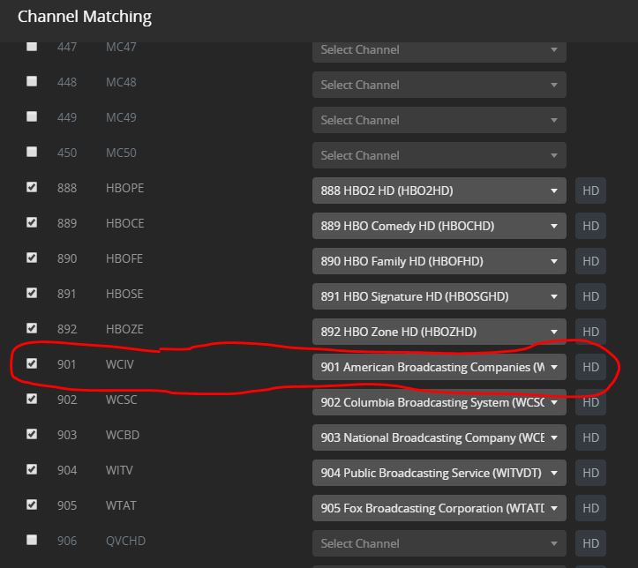Open the 891 HBO Signature HD dropdown
Viewport: 638px width, 568px height.
(x=439, y=296)
